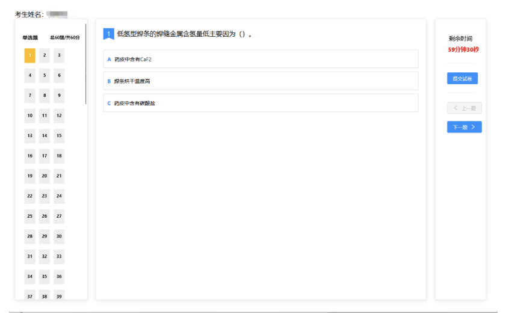
Task: Pick answer option C about carbonate
Action: 260,103
